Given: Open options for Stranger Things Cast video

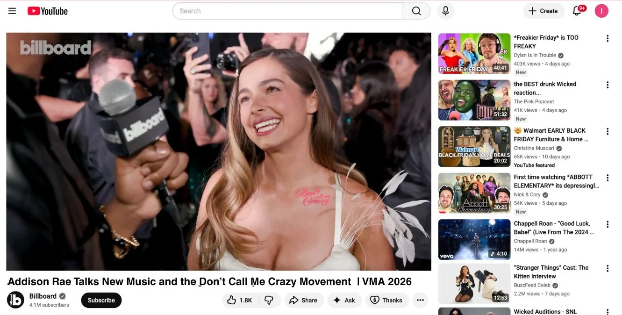Looking at the screenshot, I should click(x=608, y=268).
